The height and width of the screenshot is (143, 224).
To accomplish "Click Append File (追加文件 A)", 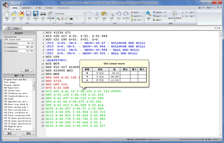I will [137, 16].
